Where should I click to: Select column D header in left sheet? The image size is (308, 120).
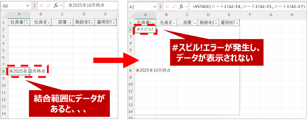click(x=84, y=14)
